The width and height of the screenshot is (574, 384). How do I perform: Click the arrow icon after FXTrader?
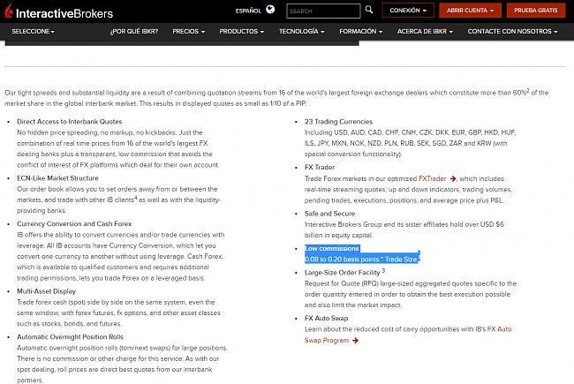click(453, 178)
